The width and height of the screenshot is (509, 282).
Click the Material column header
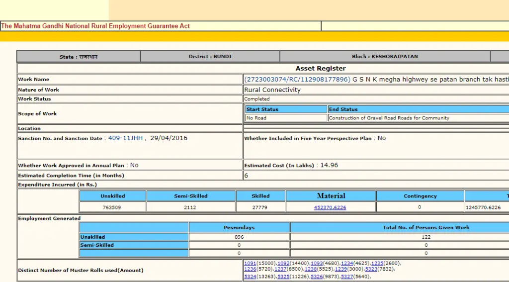[x=331, y=196]
